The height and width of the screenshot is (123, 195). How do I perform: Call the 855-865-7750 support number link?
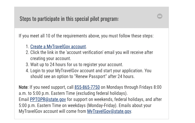coord(87,87)
